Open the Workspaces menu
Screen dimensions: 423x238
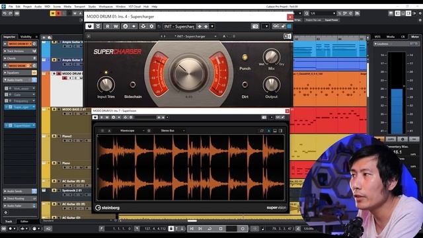tap(106, 7)
